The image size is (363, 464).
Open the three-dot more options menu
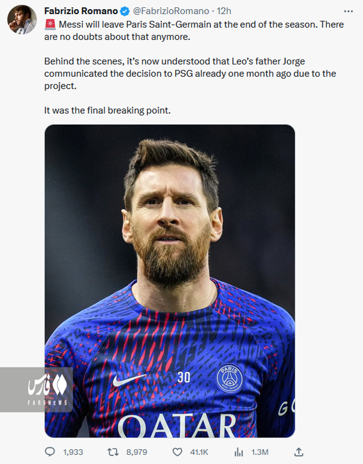(348, 12)
